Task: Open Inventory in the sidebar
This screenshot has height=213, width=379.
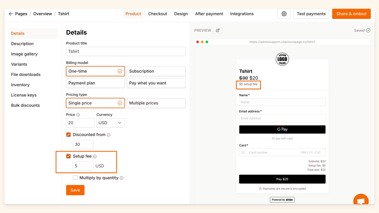Action: pyautogui.click(x=20, y=85)
